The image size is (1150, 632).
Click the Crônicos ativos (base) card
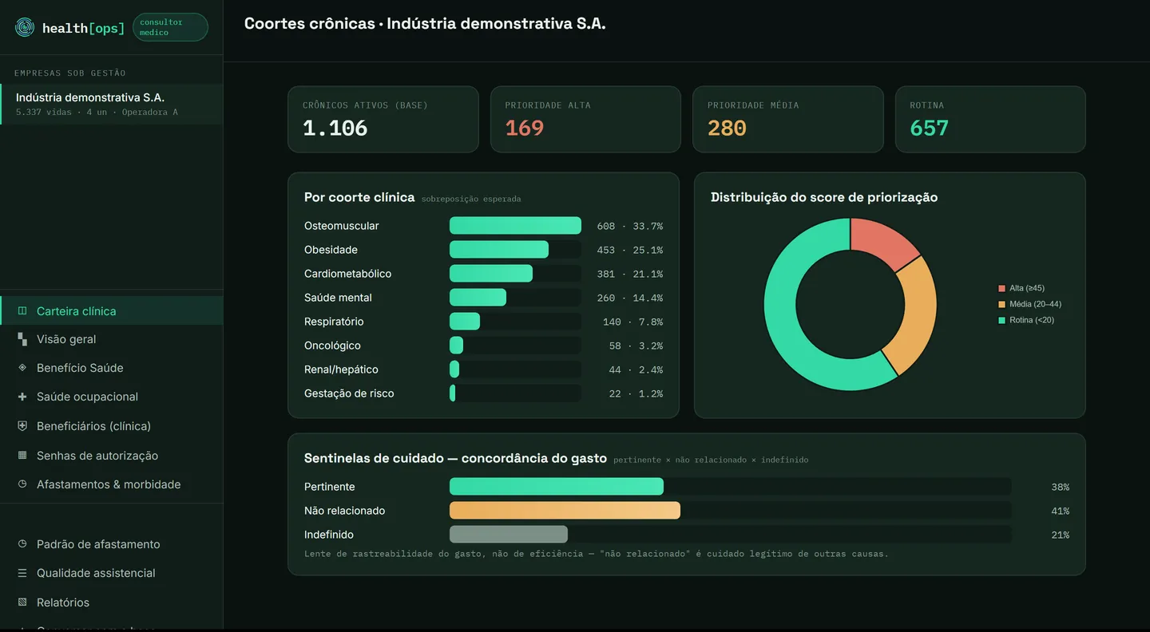[x=383, y=119]
